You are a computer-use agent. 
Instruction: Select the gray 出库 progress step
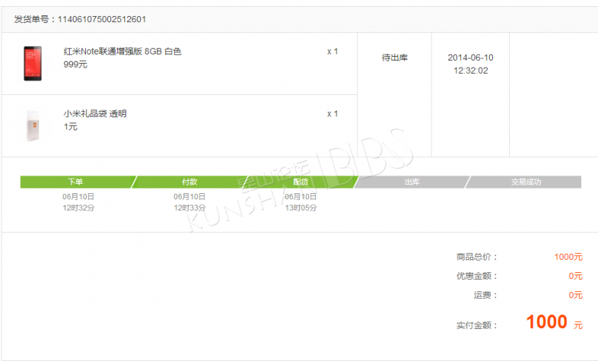412,182
